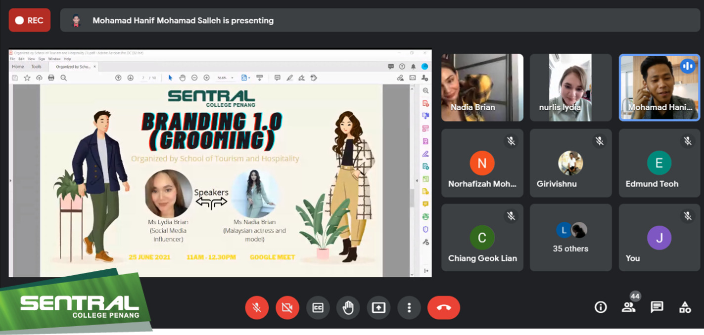This screenshot has height=335, width=704.
Task: Open the Protect shield tool in sidebar
Action: (425, 229)
